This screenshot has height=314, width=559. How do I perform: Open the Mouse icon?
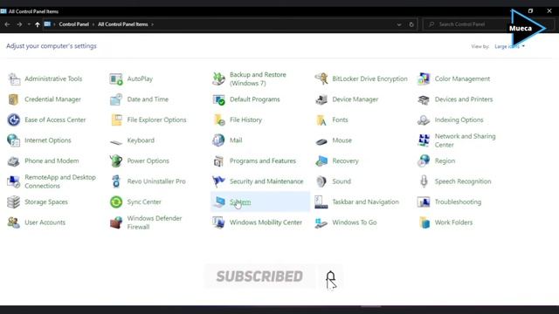pyautogui.click(x=321, y=141)
